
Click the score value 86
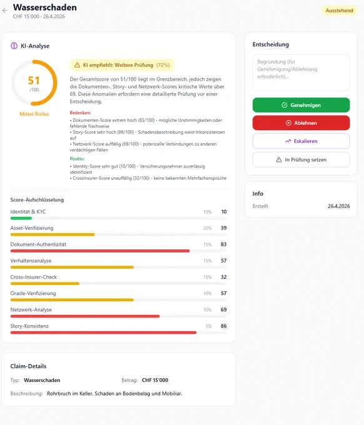(x=223, y=326)
